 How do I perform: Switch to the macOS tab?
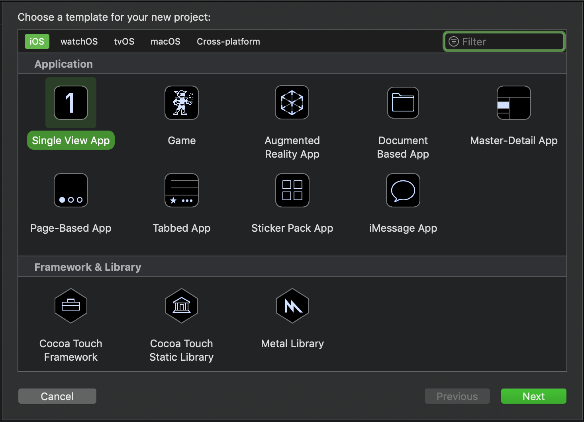(x=165, y=41)
